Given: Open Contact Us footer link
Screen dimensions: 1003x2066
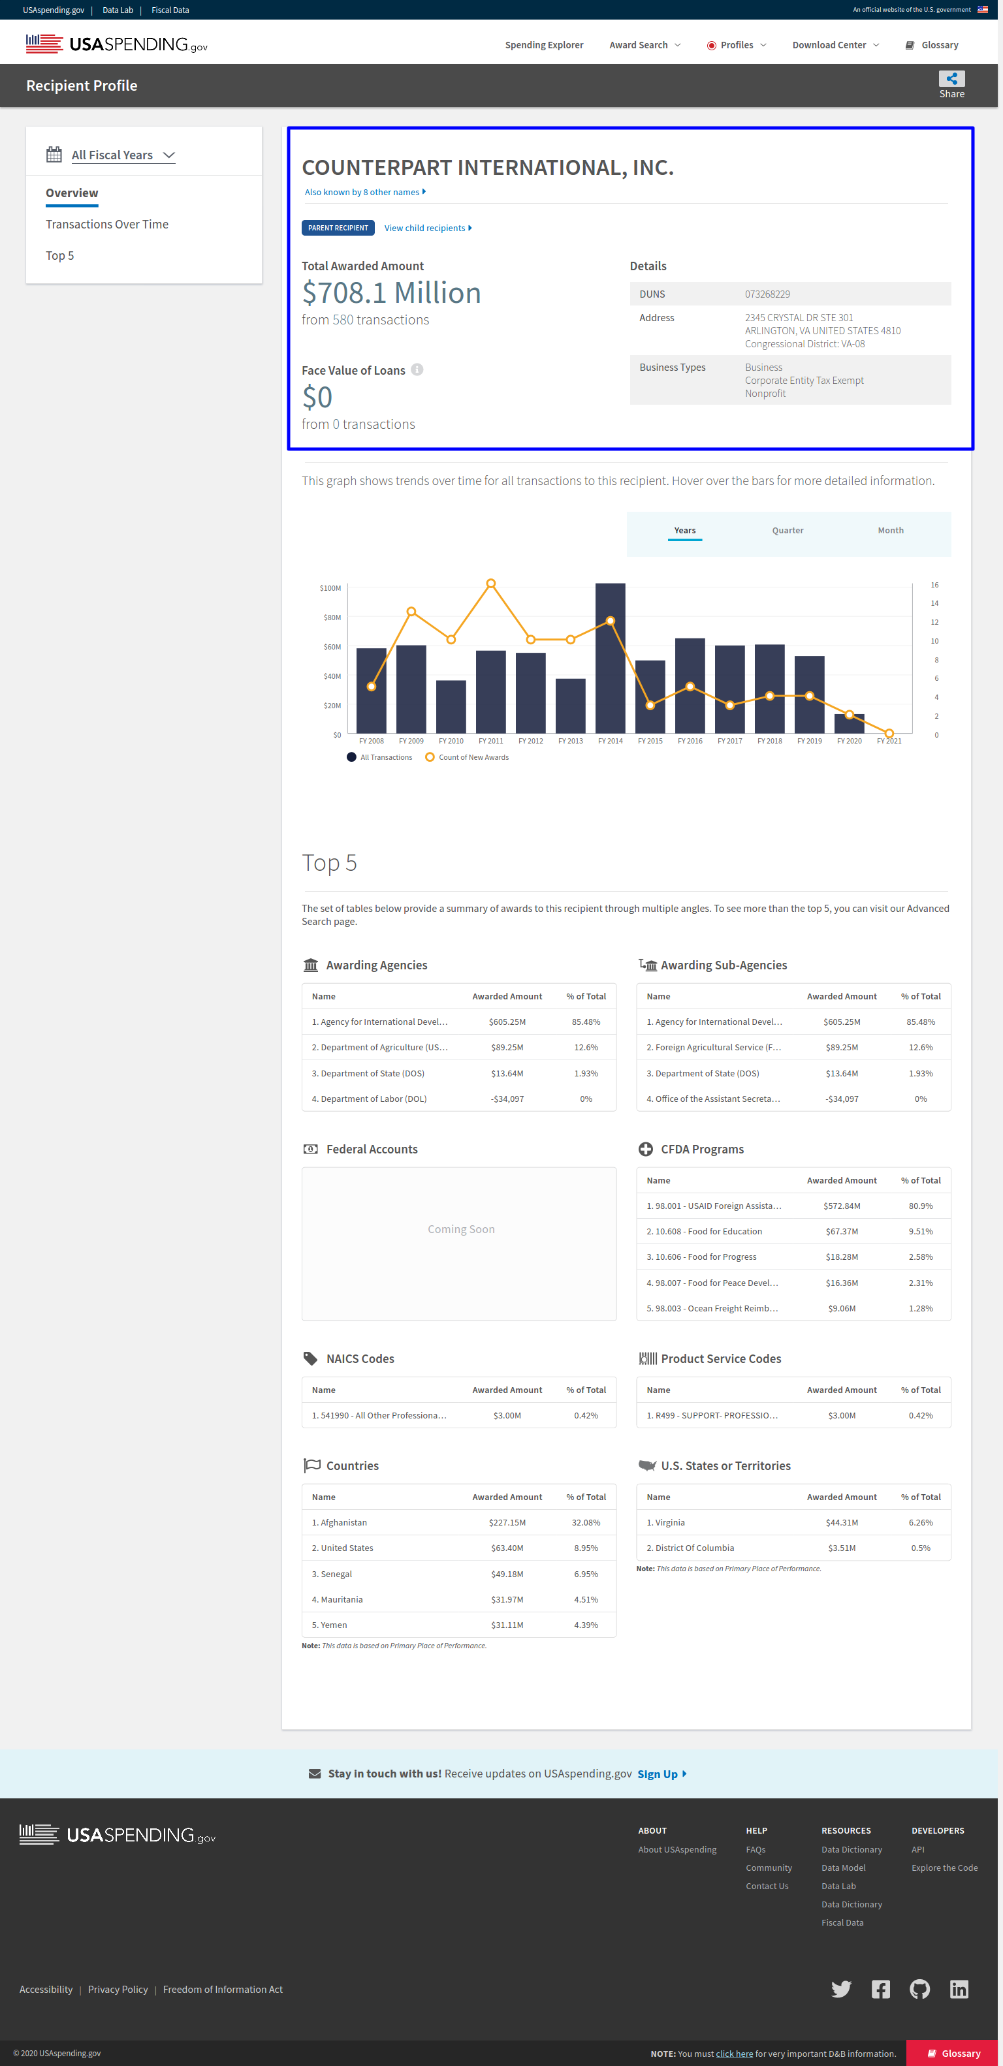Looking at the screenshot, I should coord(767,1886).
